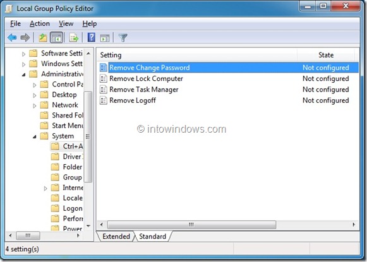The height and width of the screenshot is (262, 367).
Task: Select the Folder Redirection tree item
Action: pyautogui.click(x=73, y=167)
